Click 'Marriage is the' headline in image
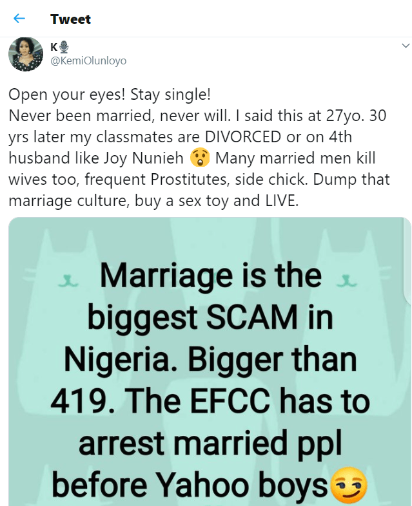This screenshot has height=506, width=412. [211, 275]
